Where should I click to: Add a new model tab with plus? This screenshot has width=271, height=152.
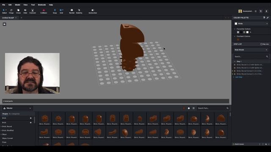click(22, 18)
